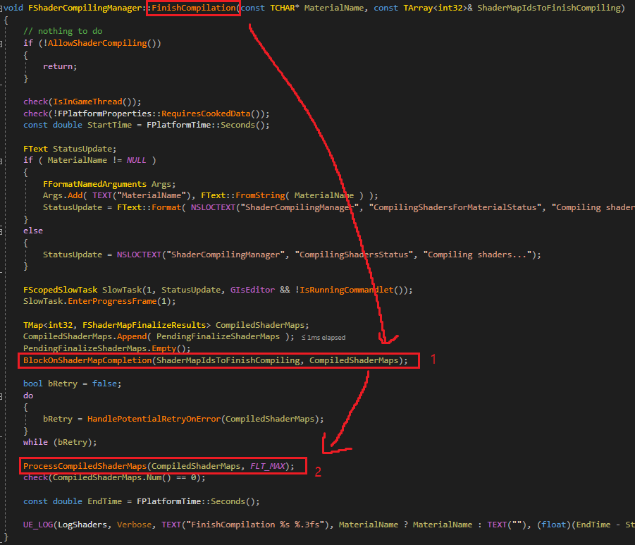Click "Compiling shaders..." string literal
Viewport: 635px width, 545px height.
[x=478, y=255]
